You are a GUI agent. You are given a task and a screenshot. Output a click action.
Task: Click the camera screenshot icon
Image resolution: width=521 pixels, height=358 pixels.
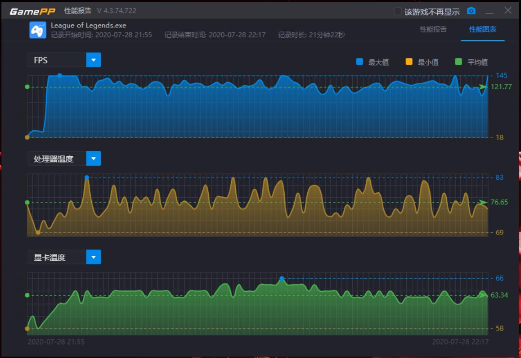click(x=471, y=11)
